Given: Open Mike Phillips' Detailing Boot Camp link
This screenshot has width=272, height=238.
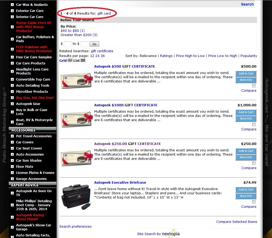Looking at the screenshot, I should pos(34,205).
